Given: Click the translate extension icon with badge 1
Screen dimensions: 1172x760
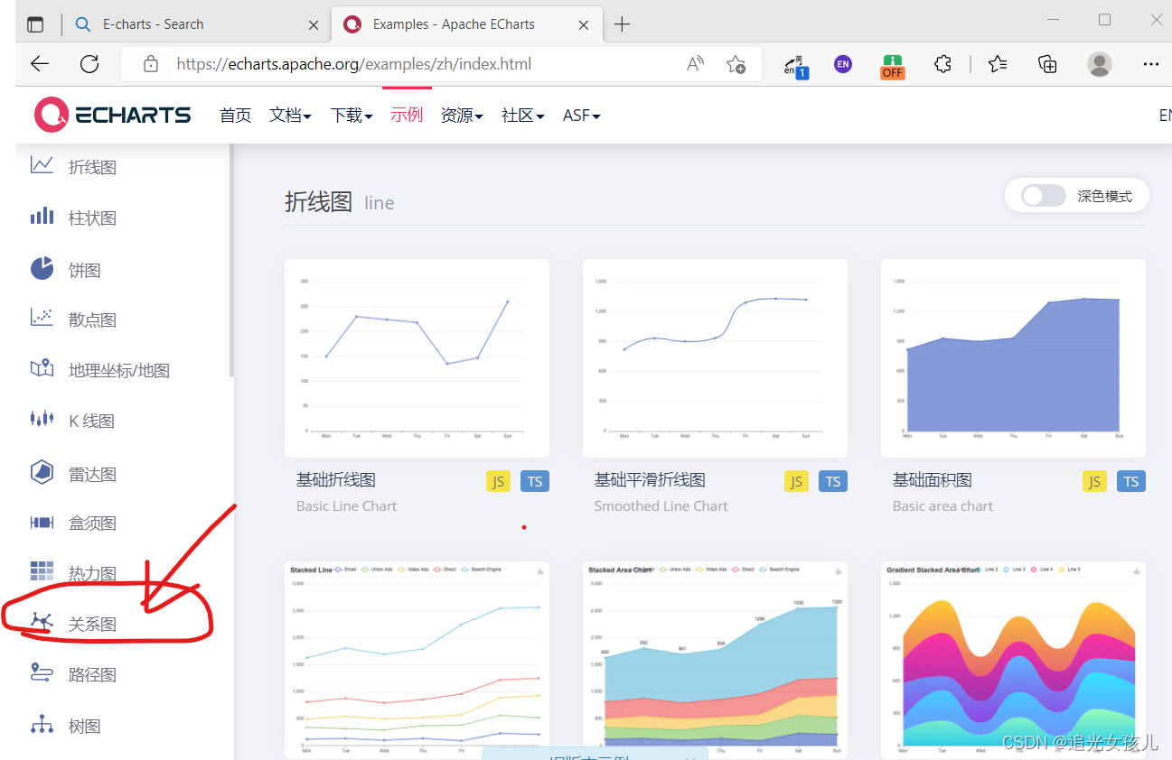Looking at the screenshot, I should [795, 66].
